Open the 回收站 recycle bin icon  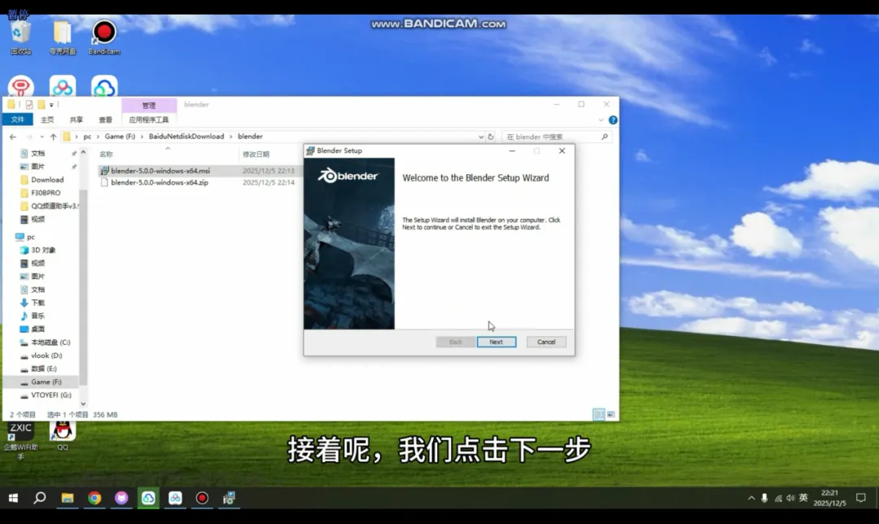pyautogui.click(x=20, y=37)
